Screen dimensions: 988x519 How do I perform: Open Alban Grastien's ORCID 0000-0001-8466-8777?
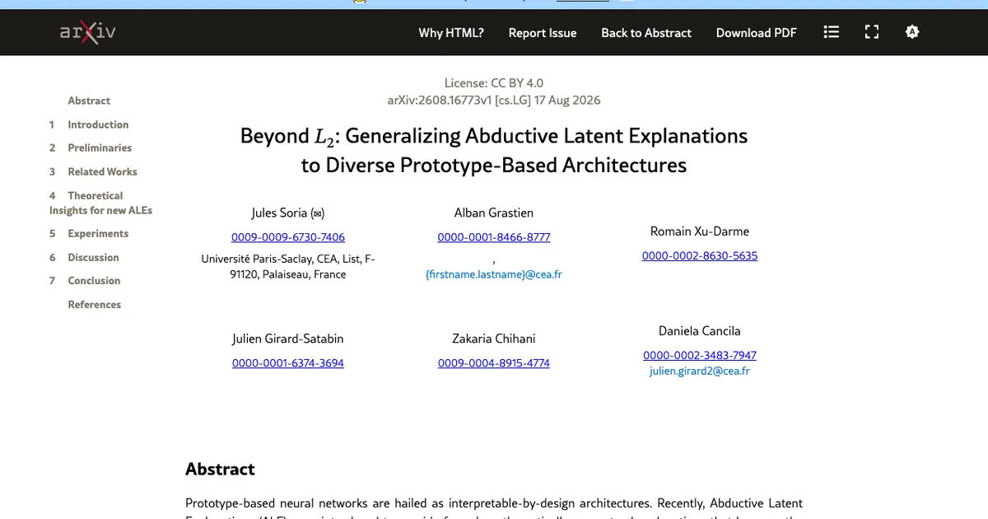pos(494,237)
